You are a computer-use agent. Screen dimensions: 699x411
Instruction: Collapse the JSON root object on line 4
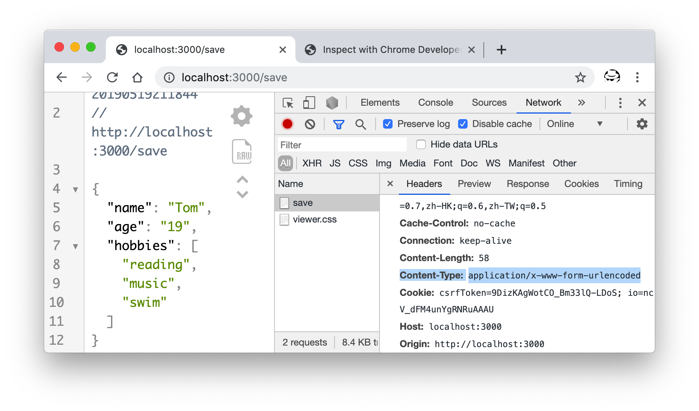[x=75, y=190]
